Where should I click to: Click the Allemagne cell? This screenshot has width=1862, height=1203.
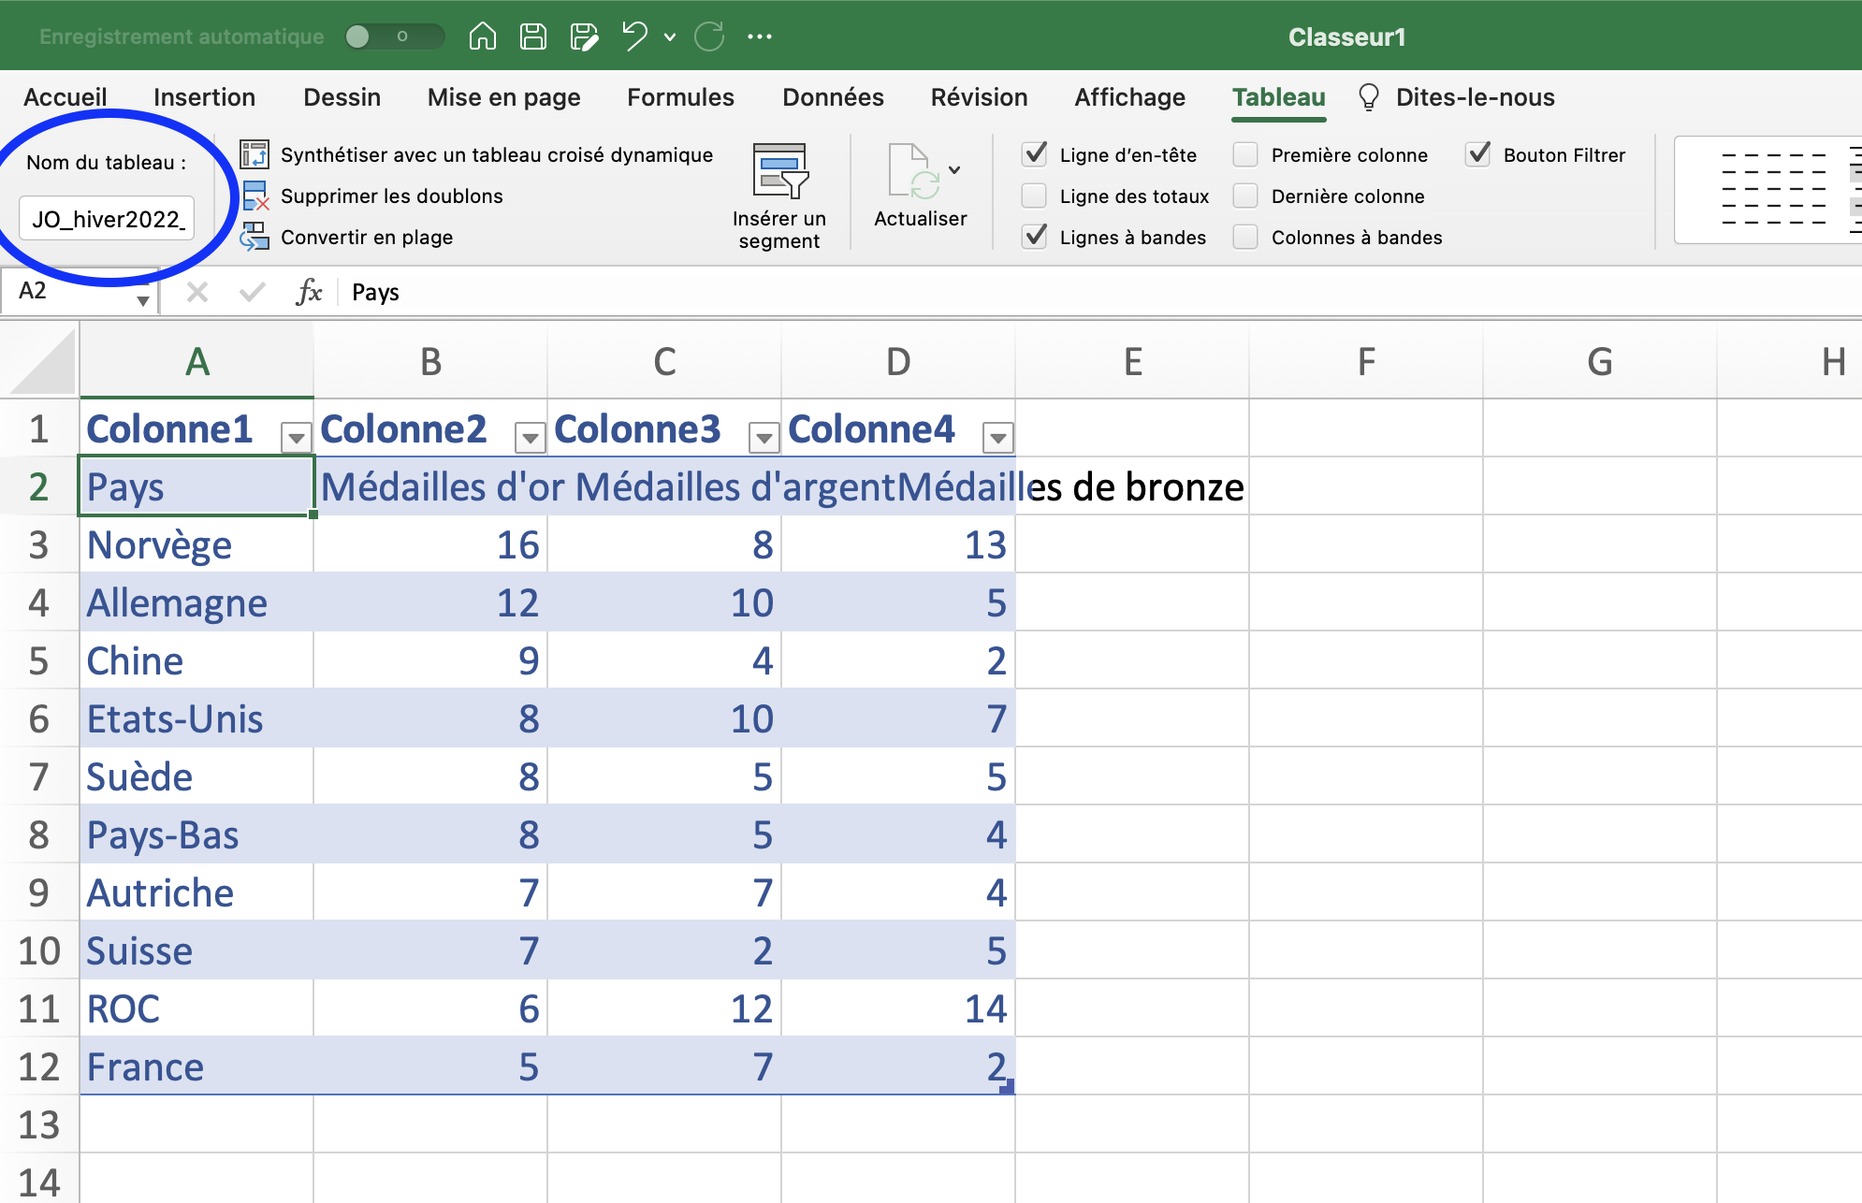tap(196, 602)
